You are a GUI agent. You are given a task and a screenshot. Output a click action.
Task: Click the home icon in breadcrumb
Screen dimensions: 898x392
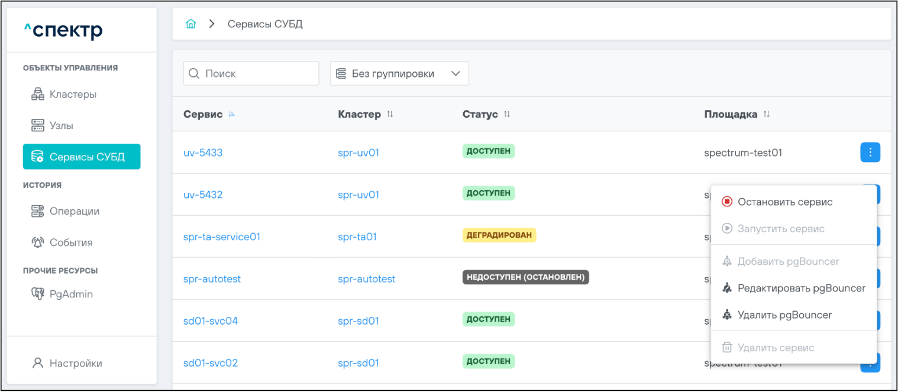click(190, 24)
